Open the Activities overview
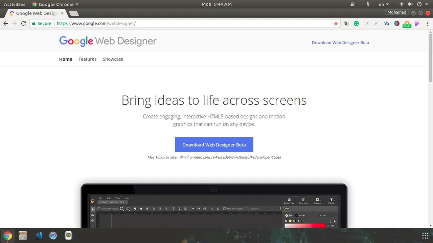 point(15,4)
